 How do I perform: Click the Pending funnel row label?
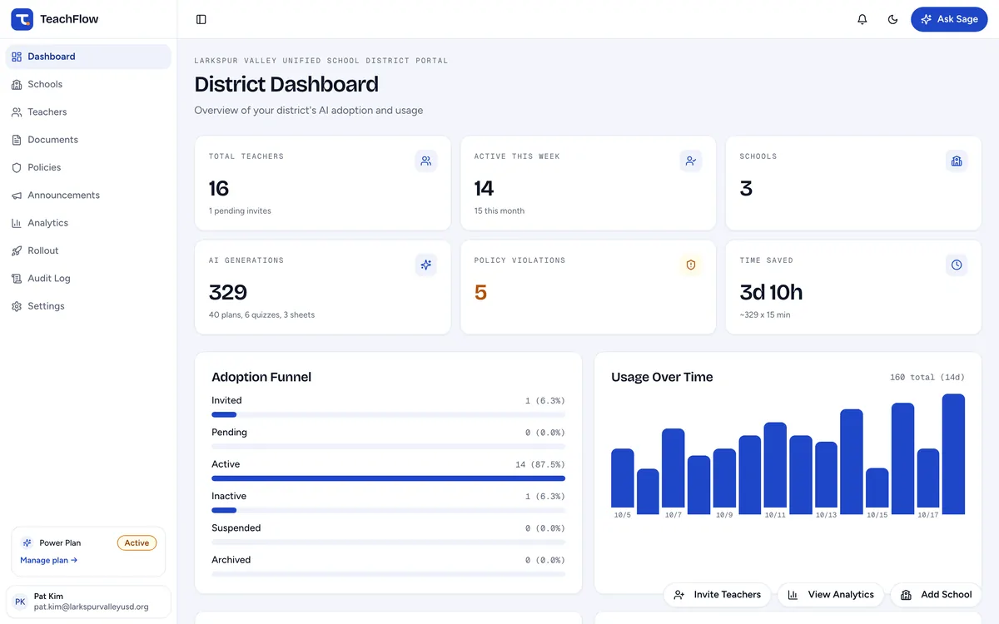coord(229,433)
